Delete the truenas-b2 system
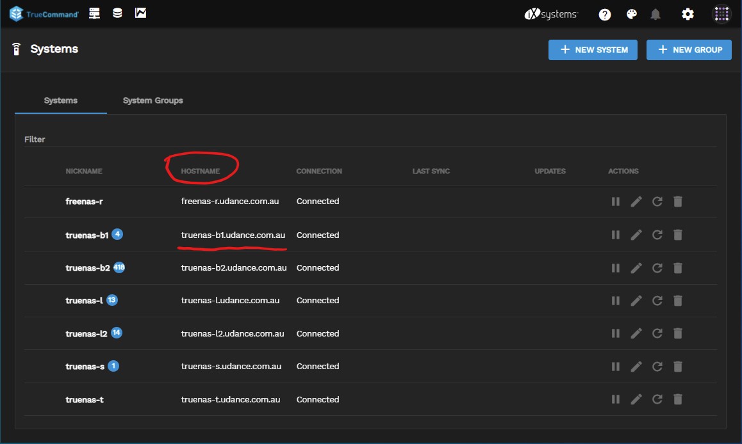Image resolution: width=742 pixels, height=444 pixels. 678,268
